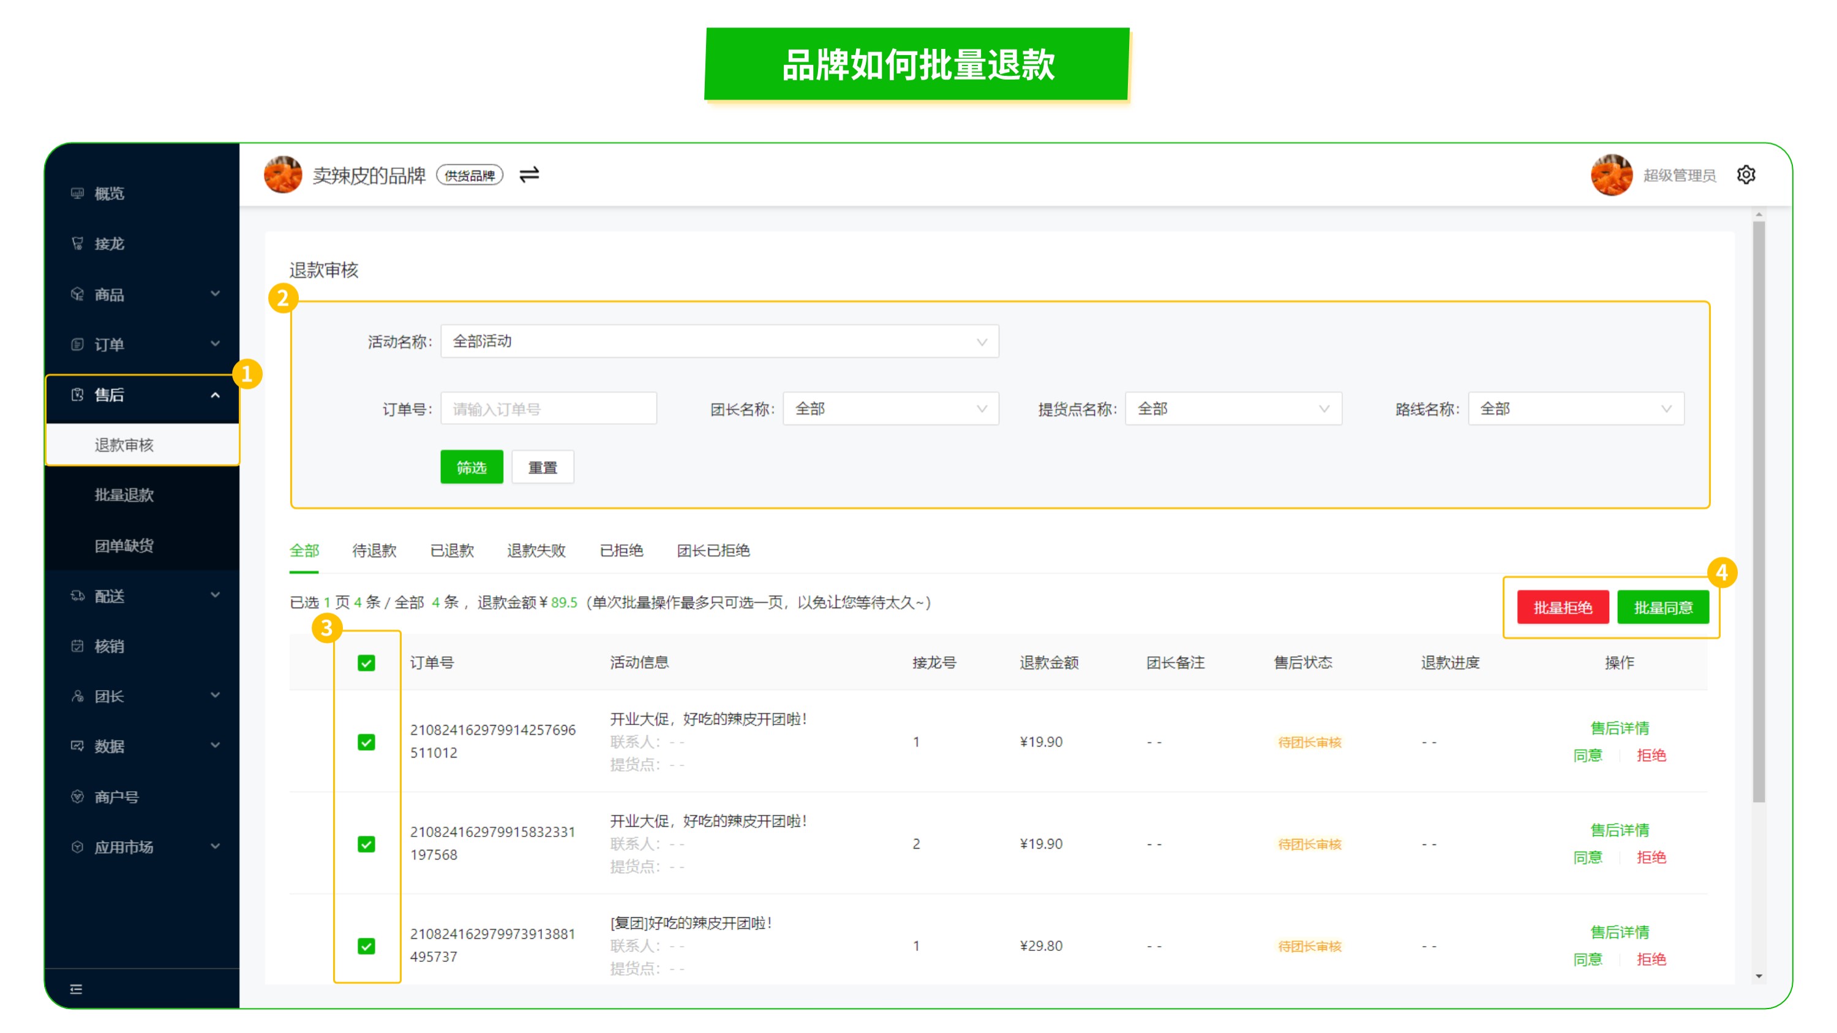
Task: Click the scrollbar down arrow
Action: coord(1759,977)
